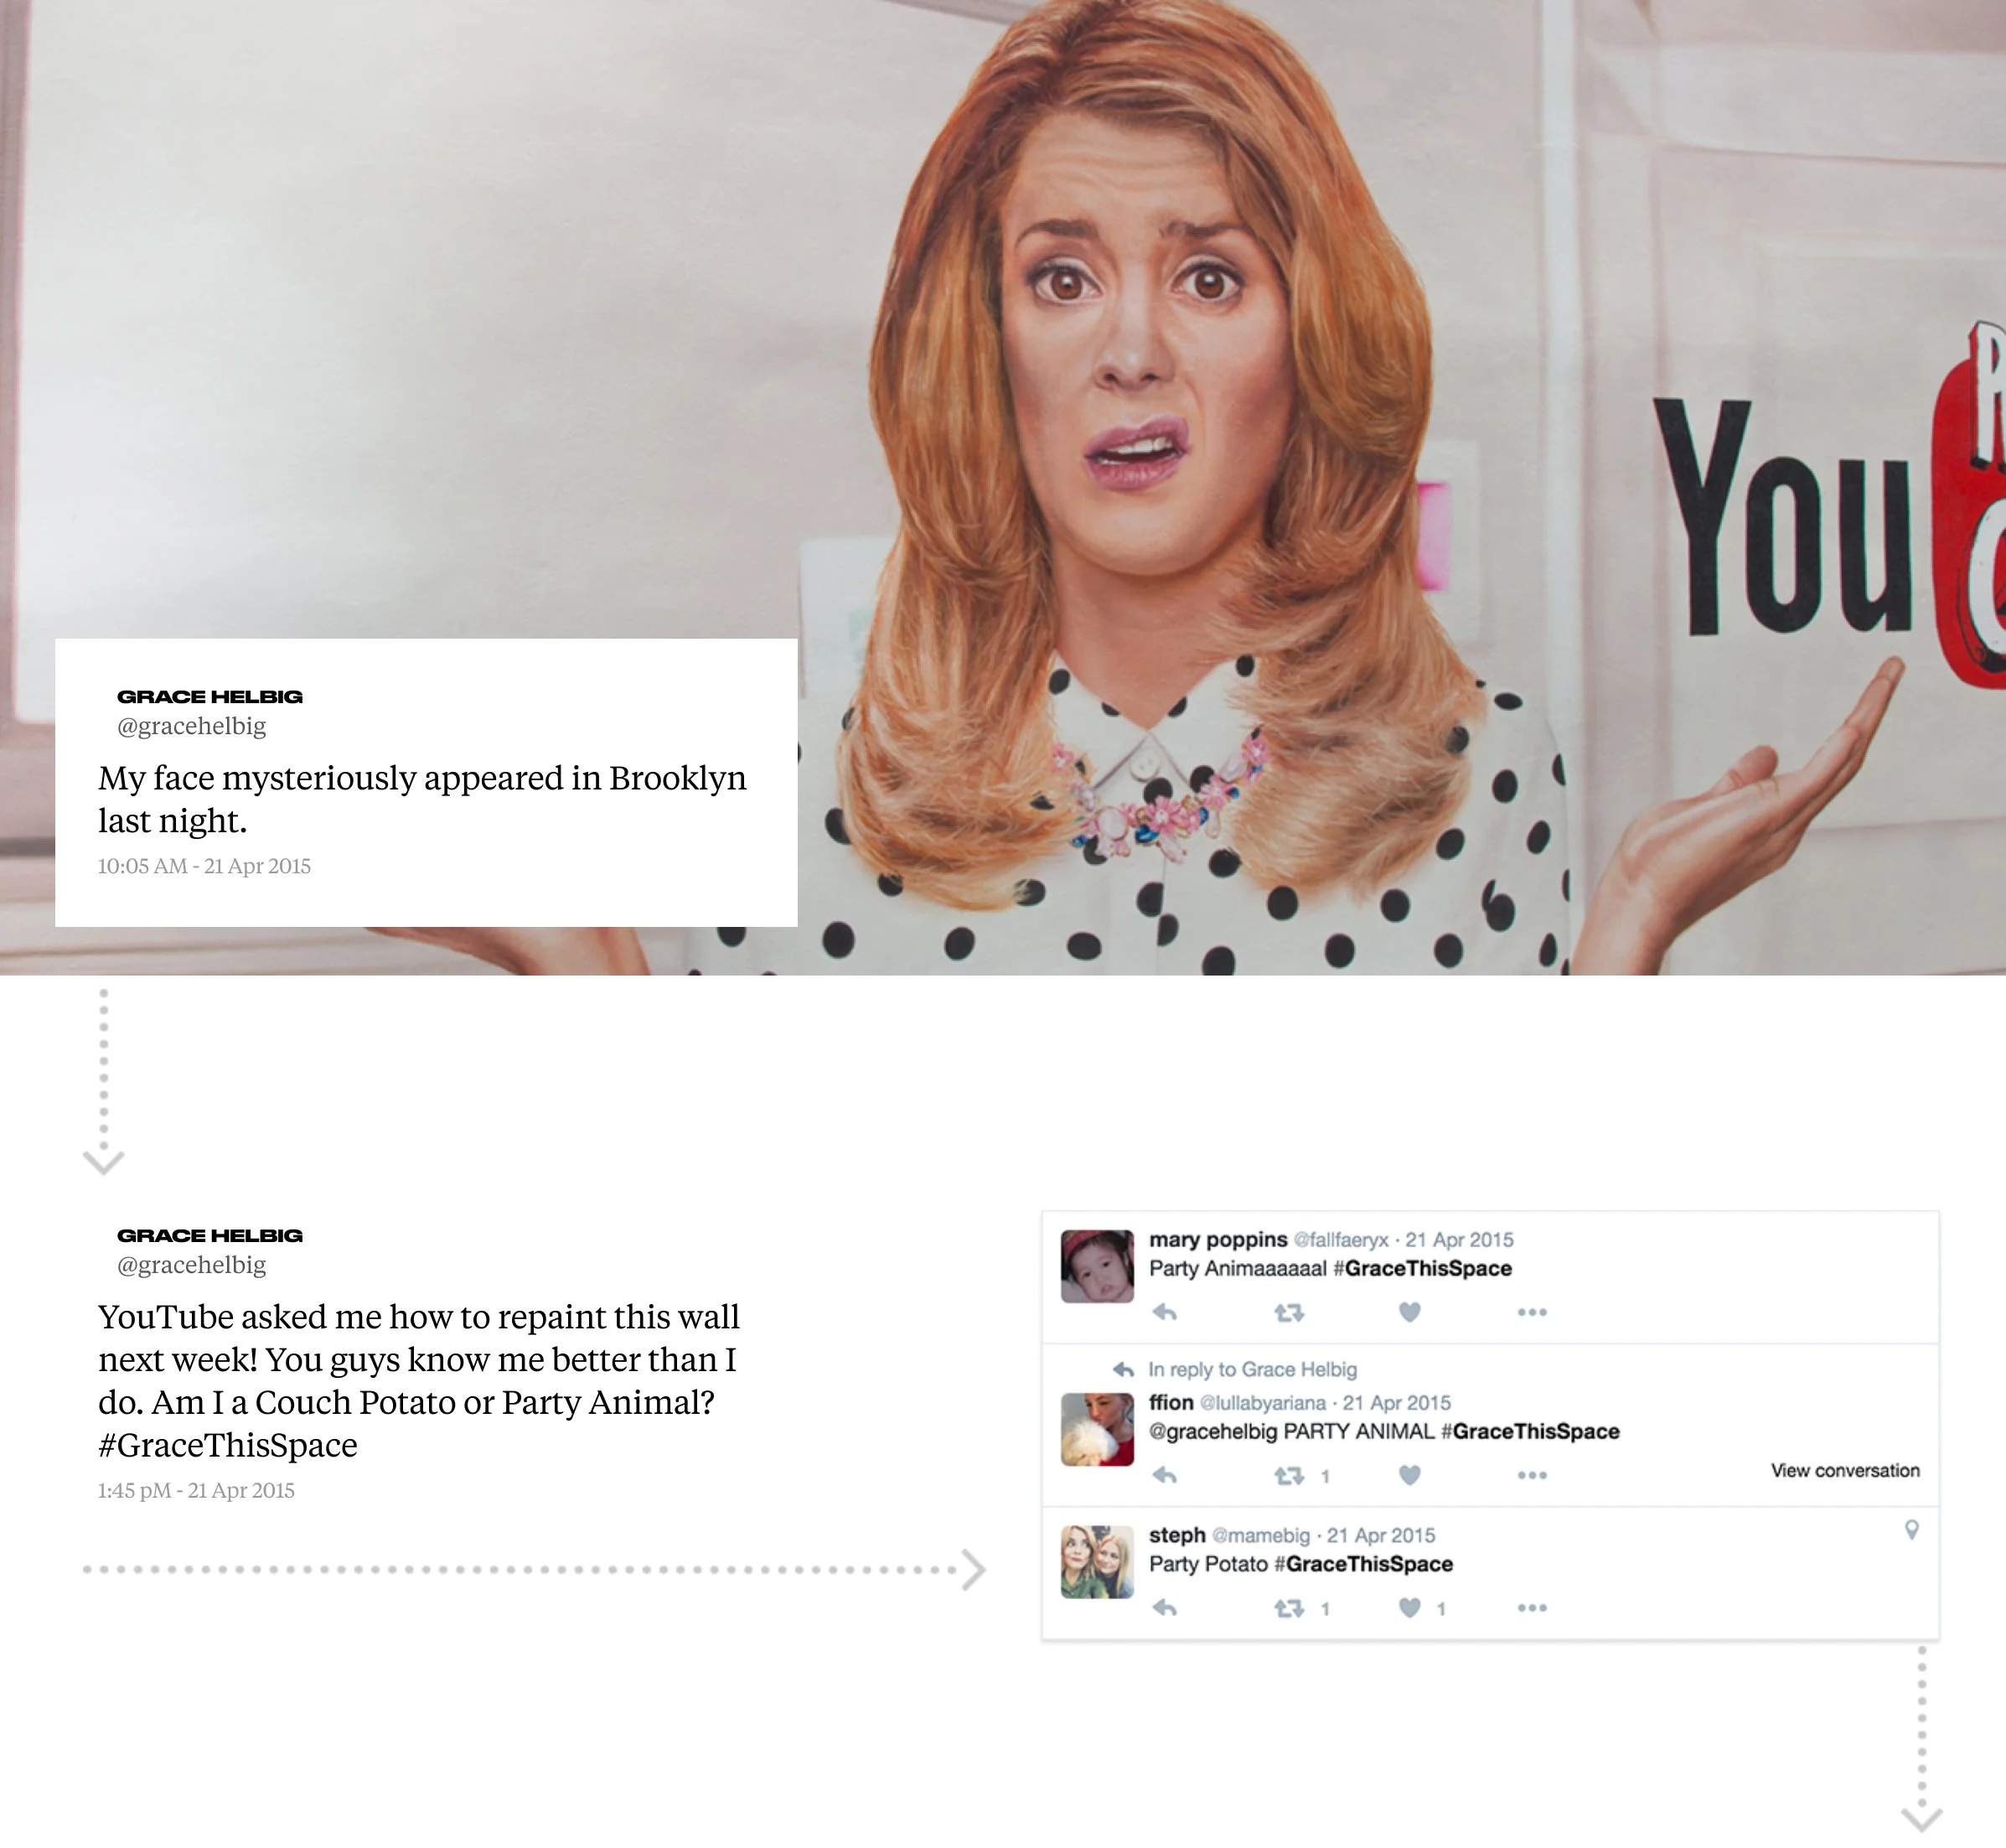Image resolution: width=2006 pixels, height=1848 pixels.
Task: Open more options on ffion's tweet
Action: (1531, 1475)
